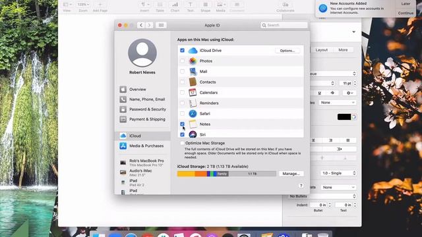Enable the Mail checkbox
This screenshot has height=237, width=422.
pos(182,72)
